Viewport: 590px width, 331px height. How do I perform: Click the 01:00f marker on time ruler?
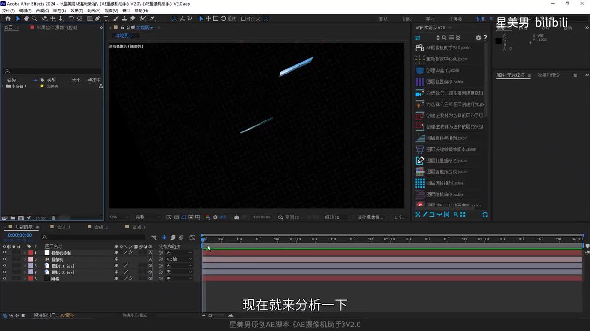point(295,239)
